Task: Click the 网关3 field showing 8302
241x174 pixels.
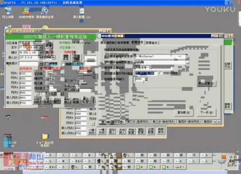Action: (x=81, y=114)
